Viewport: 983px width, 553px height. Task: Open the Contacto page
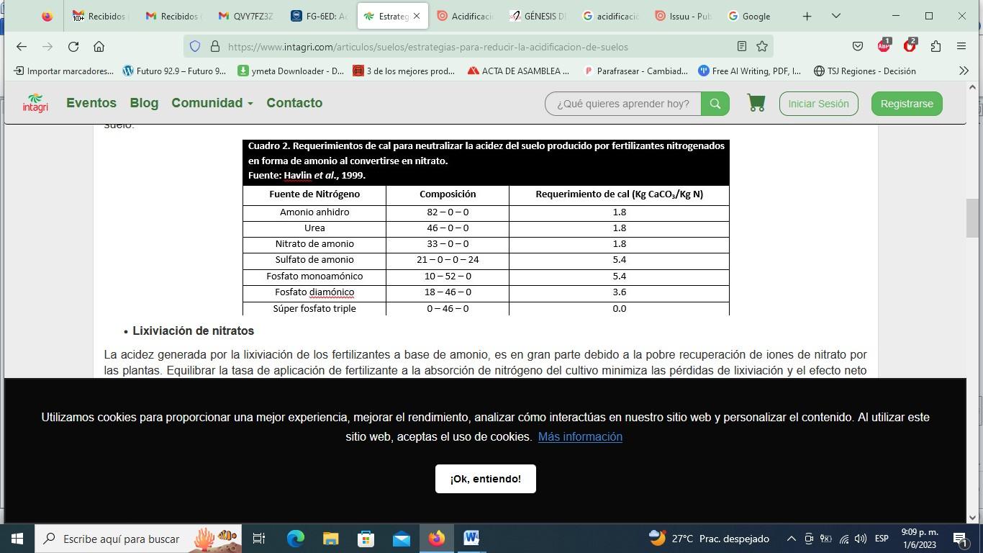click(x=294, y=103)
